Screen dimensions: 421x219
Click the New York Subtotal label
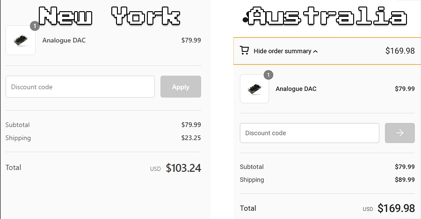point(17,125)
